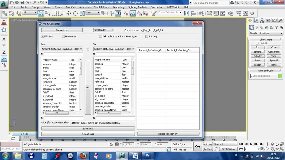Screen dimensions: 285x160
Task: Open the Hierarchy command panel tab
Action: [x=262, y=20]
